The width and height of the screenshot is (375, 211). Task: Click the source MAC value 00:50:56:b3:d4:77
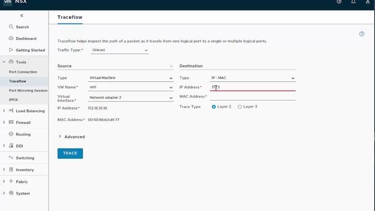(x=104, y=120)
